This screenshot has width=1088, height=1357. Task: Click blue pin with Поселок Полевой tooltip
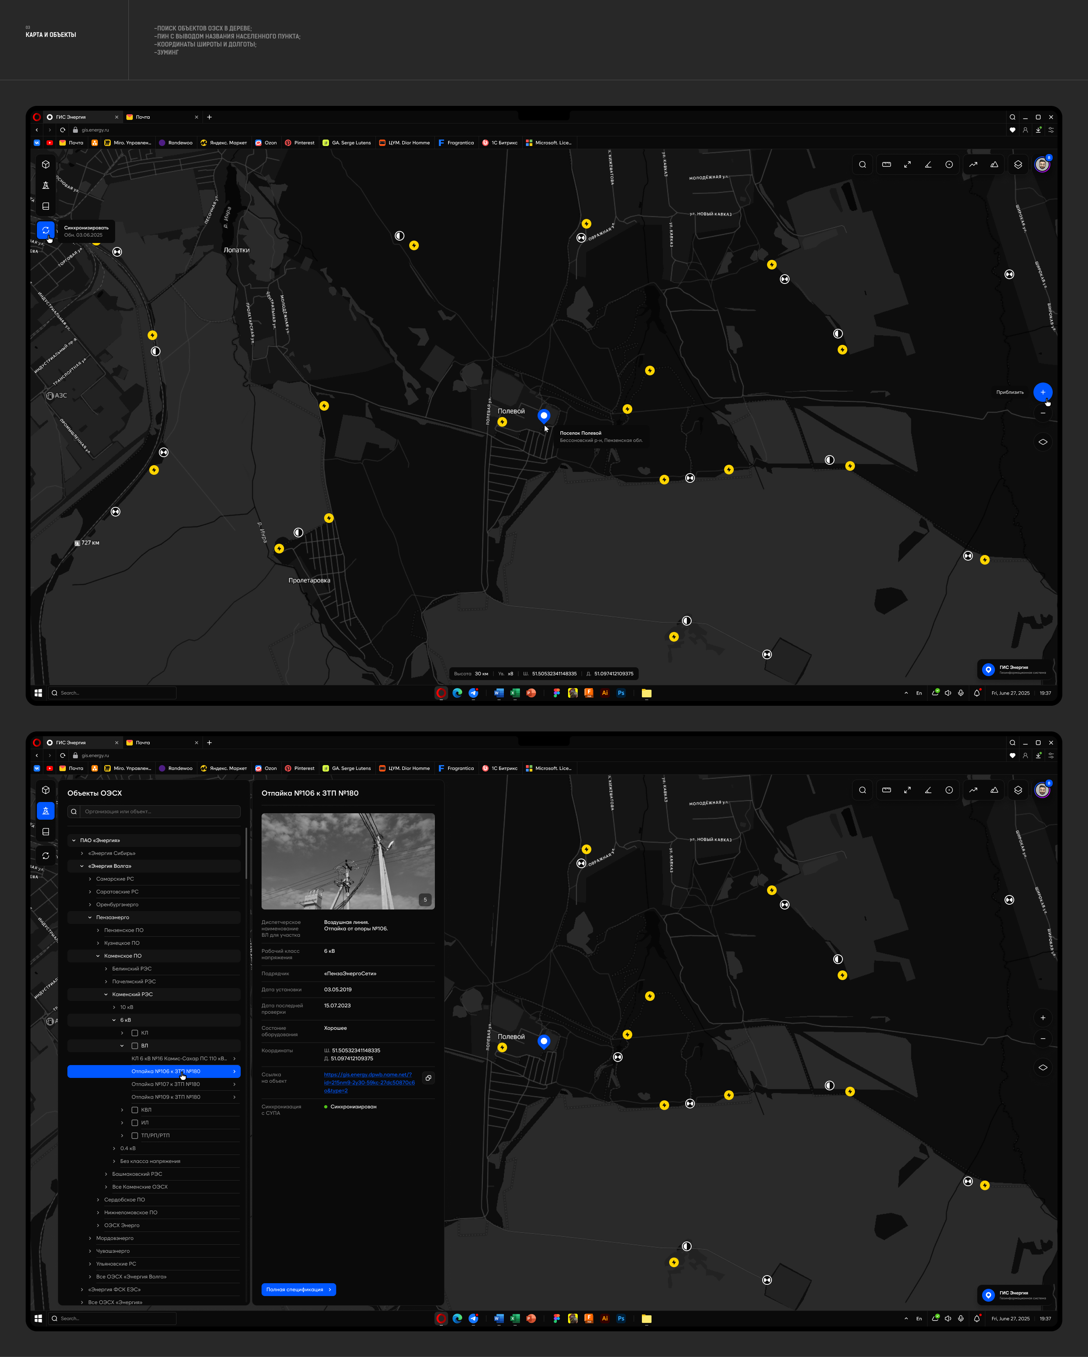[544, 415]
